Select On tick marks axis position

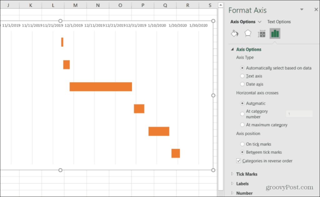point(242,144)
